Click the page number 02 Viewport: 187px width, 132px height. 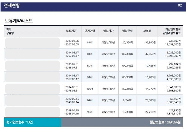click(x=180, y=5)
